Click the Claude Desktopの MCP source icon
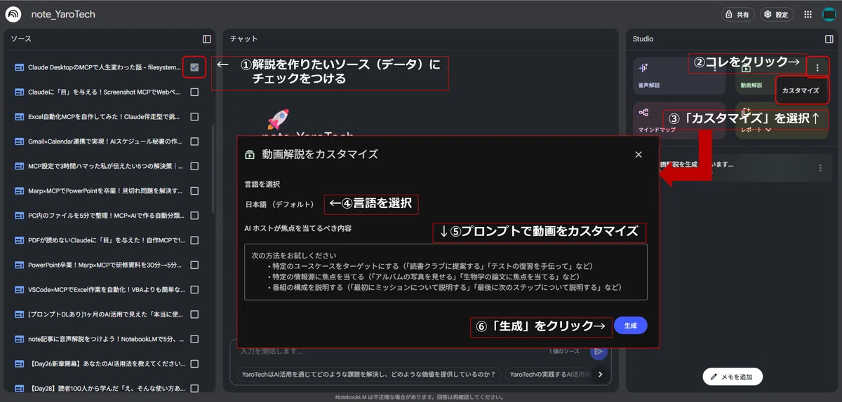The height and width of the screenshot is (402, 842). (19, 68)
